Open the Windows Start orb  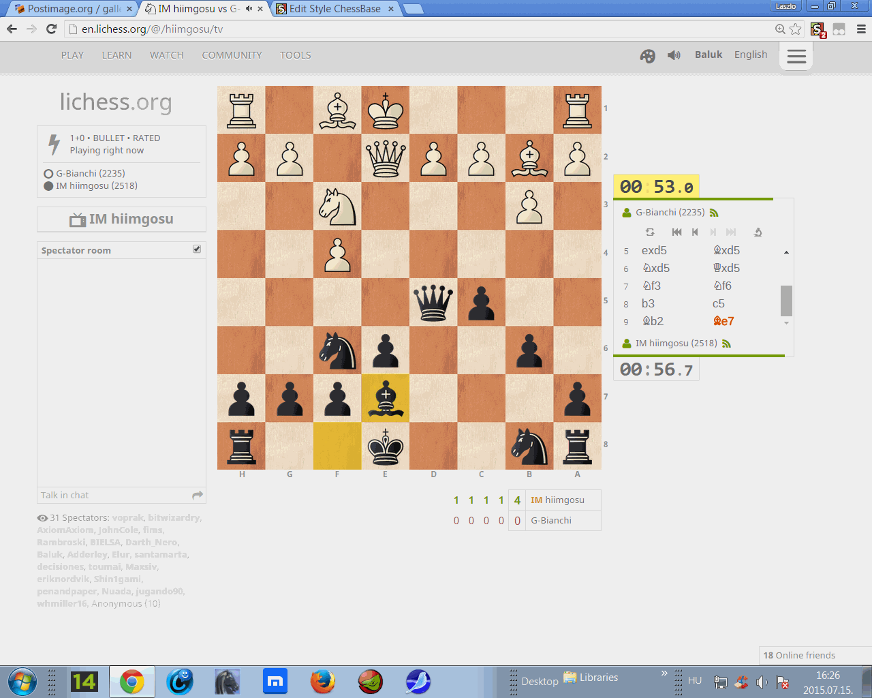point(22,682)
